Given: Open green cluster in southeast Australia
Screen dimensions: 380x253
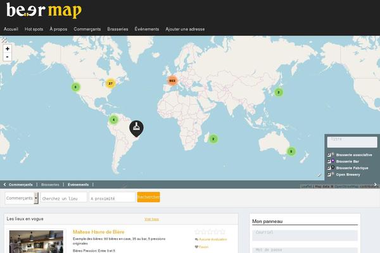Looking at the screenshot, I should pos(291,152).
